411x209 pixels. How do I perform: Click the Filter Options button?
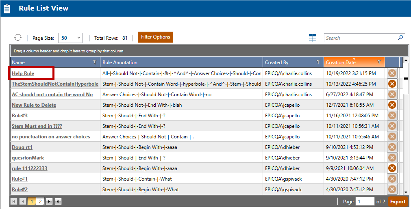[x=155, y=37]
